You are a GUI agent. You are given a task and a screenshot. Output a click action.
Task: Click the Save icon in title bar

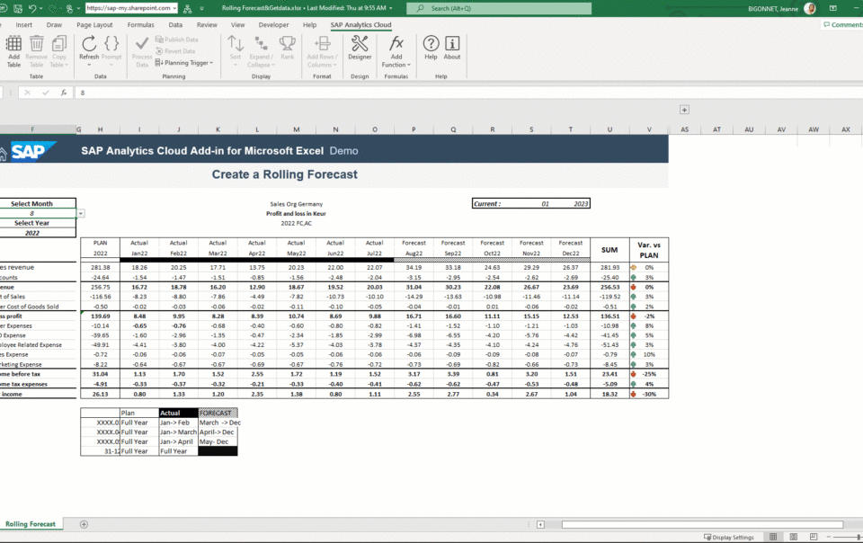click(18, 8)
